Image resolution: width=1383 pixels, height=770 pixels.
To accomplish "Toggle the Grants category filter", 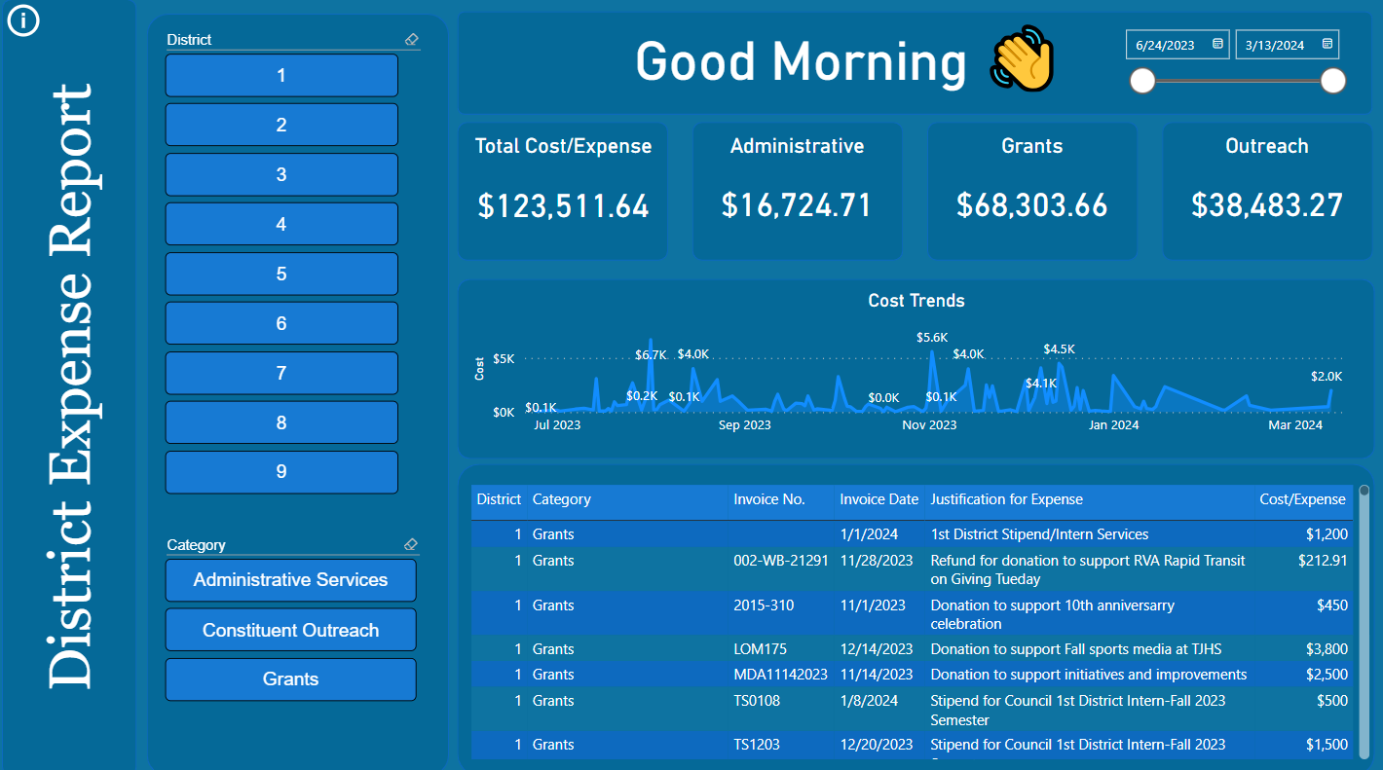I will (290, 678).
